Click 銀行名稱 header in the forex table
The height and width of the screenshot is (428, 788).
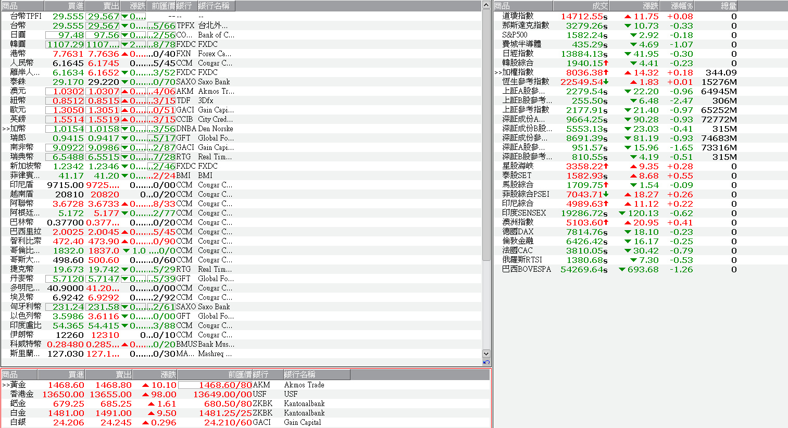coord(216,6)
